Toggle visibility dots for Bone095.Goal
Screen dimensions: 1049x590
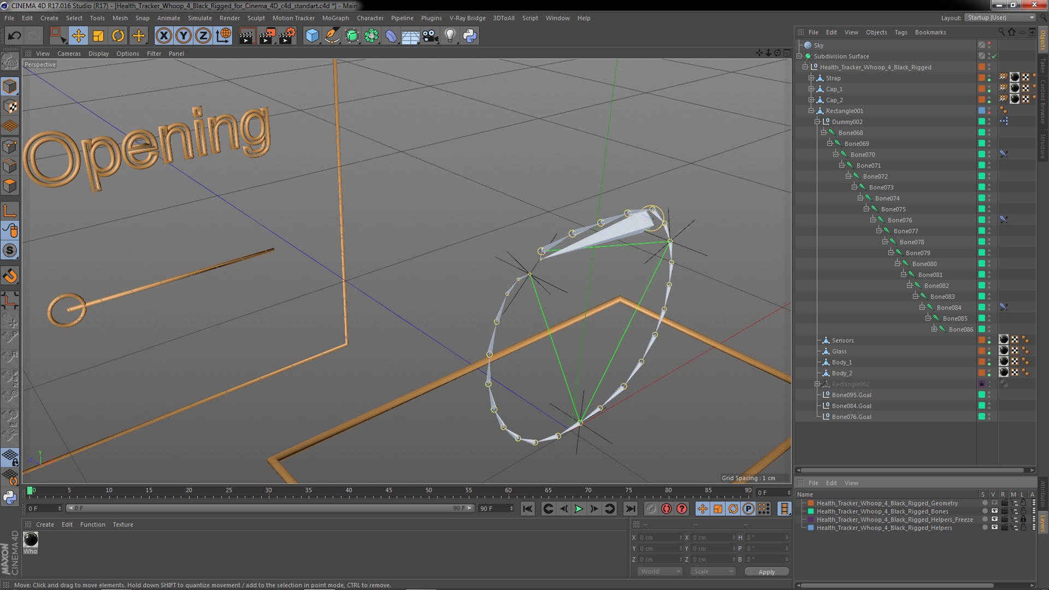[989, 395]
